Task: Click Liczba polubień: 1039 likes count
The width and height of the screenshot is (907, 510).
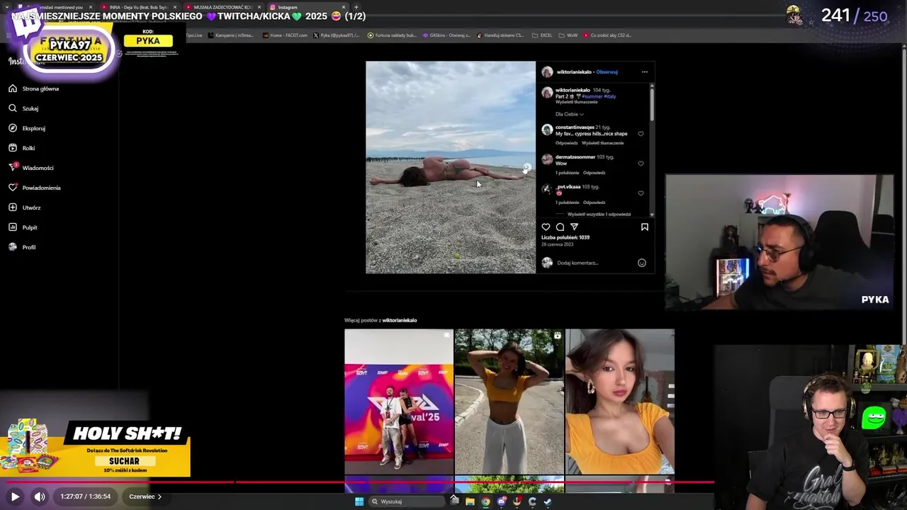Action: pyautogui.click(x=565, y=237)
